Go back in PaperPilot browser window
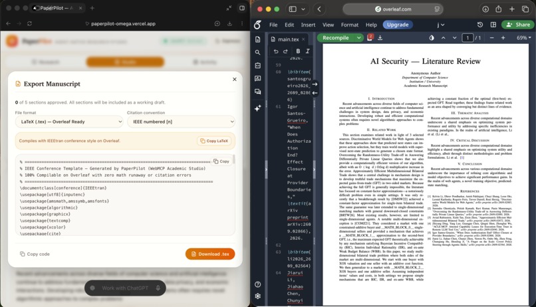This screenshot has height=307, width=536. pos(9,23)
